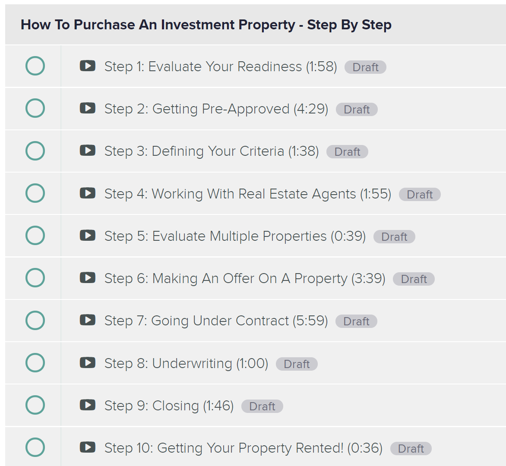Viewport: 506px width, 466px height.
Task: Open Step 2: Getting Pre-Approved lesson title
Action: 216,109
